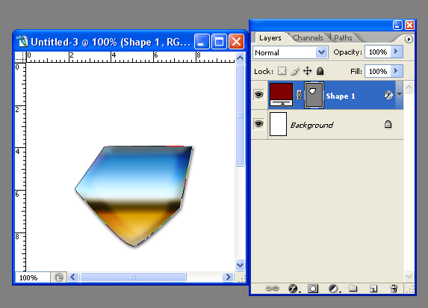Viewport: 428px width, 308px height.
Task: Click the document vertical scrollbar thumb
Action: 240,115
